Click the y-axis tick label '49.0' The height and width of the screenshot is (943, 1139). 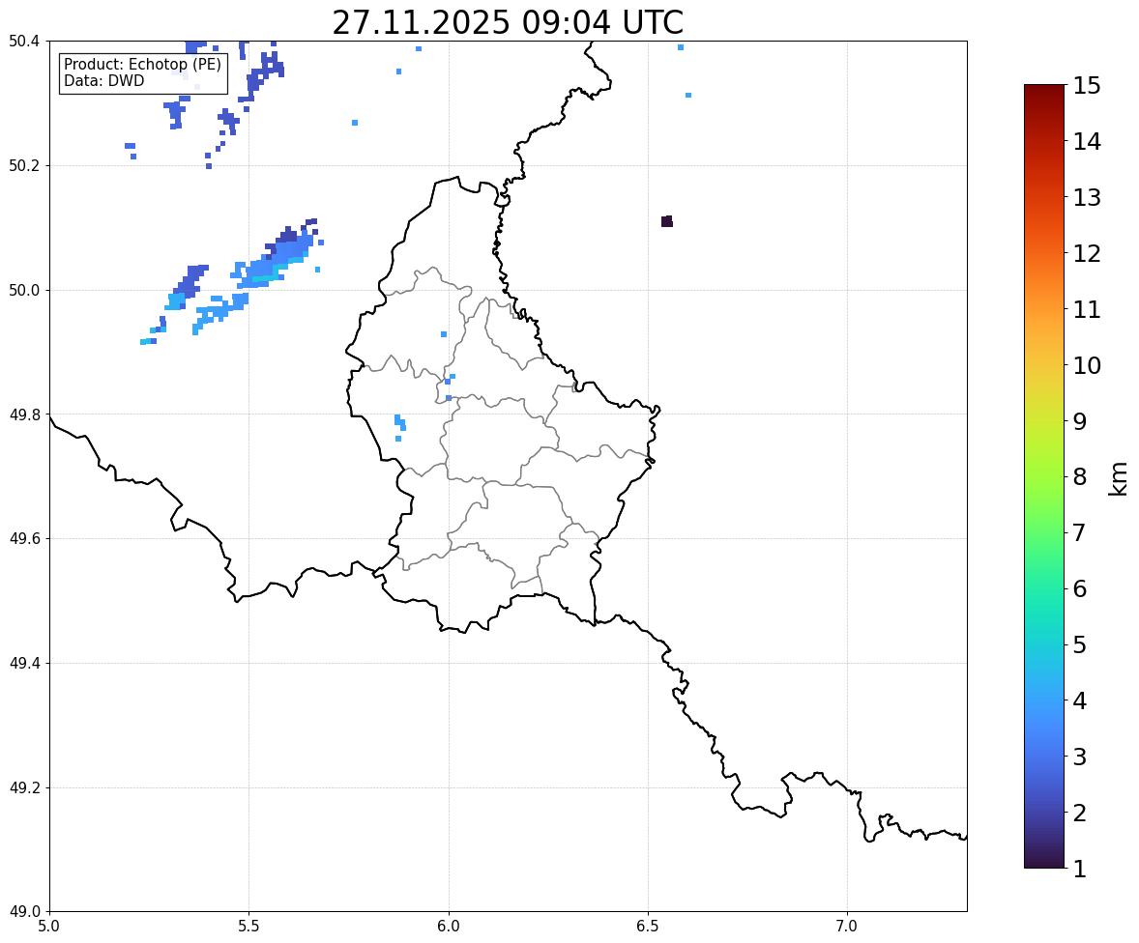tap(24, 912)
